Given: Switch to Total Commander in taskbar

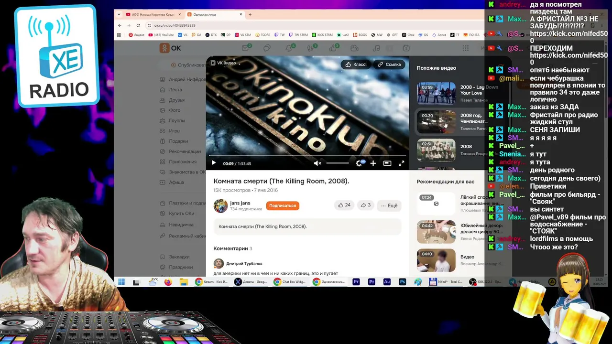Looking at the screenshot, I should tap(446, 282).
